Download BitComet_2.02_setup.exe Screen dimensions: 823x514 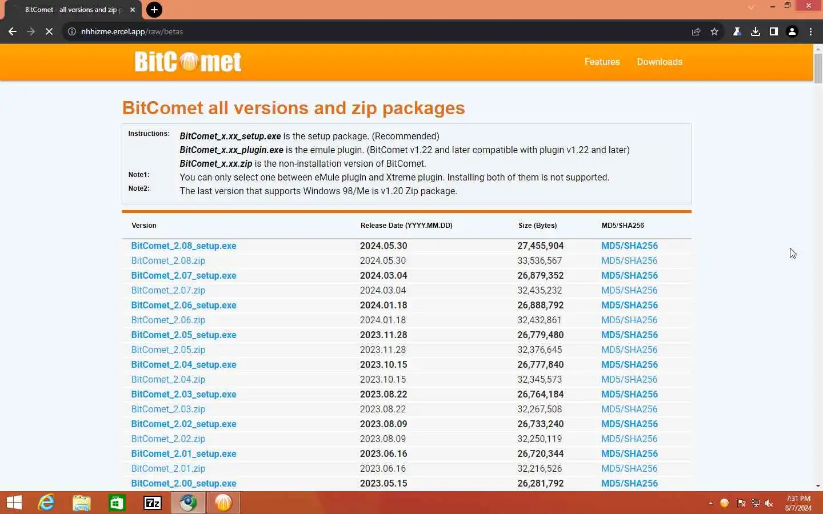point(183,424)
